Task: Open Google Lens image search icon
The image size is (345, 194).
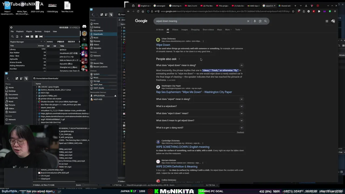Action: pyautogui.click(x=260, y=21)
